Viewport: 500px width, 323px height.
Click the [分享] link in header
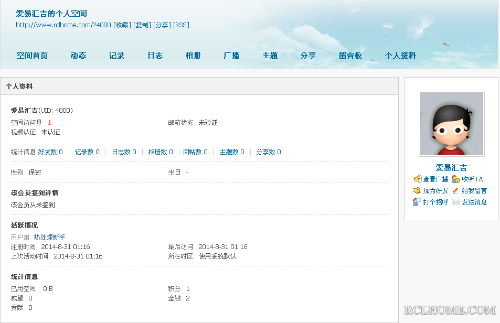[162, 25]
